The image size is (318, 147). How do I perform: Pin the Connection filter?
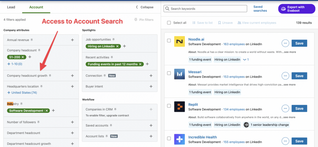pos(105,76)
